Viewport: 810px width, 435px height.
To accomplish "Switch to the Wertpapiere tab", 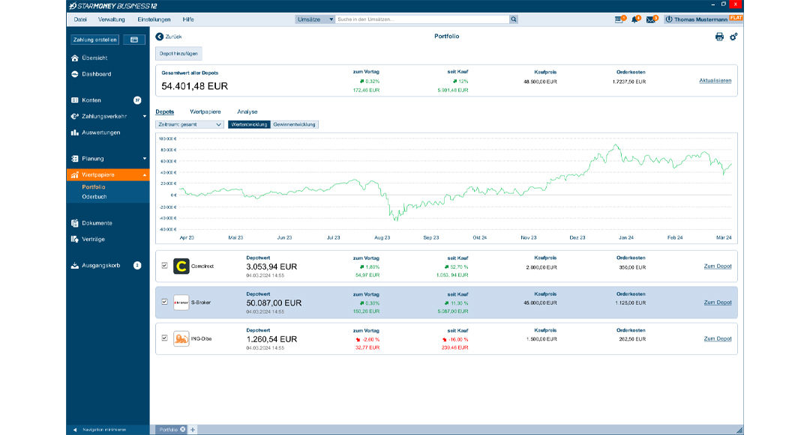I will coord(205,112).
